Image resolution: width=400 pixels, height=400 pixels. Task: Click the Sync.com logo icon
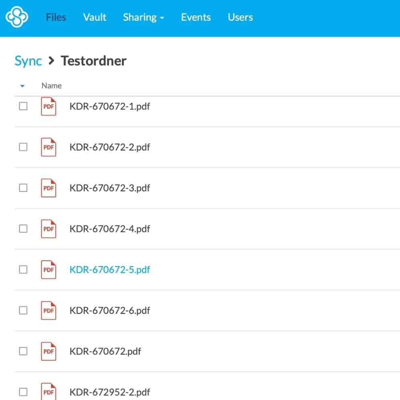tap(17, 17)
